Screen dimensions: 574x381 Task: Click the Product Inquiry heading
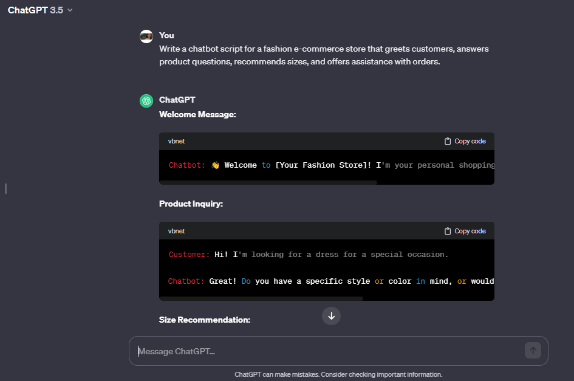(x=191, y=204)
